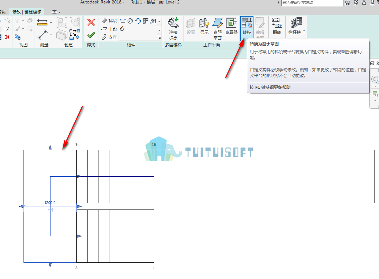Click the 连接标高 connect levels icon
Image resolution: width=379 pixels, height=279 pixels.
coord(173,29)
